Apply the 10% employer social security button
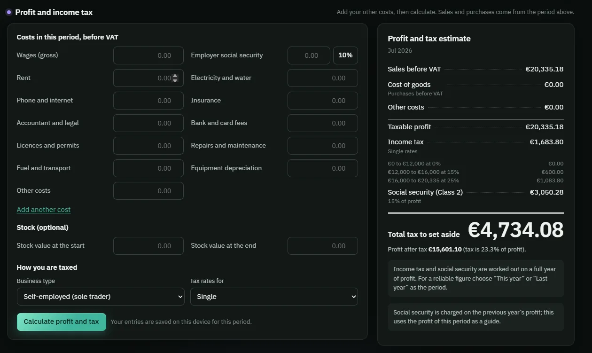Image resolution: width=592 pixels, height=353 pixels. 345,55
